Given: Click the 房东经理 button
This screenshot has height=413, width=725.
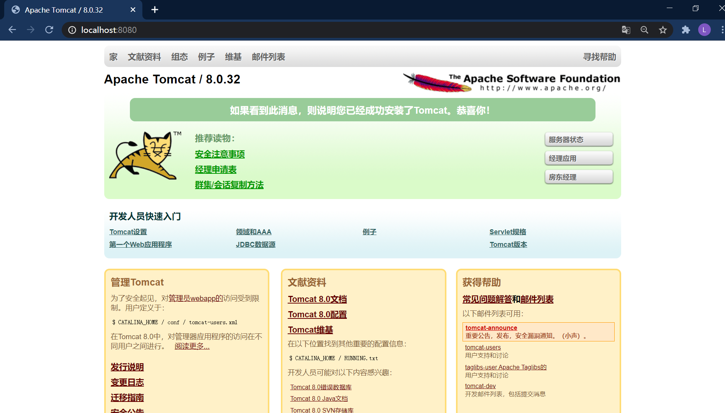Looking at the screenshot, I should click(579, 176).
